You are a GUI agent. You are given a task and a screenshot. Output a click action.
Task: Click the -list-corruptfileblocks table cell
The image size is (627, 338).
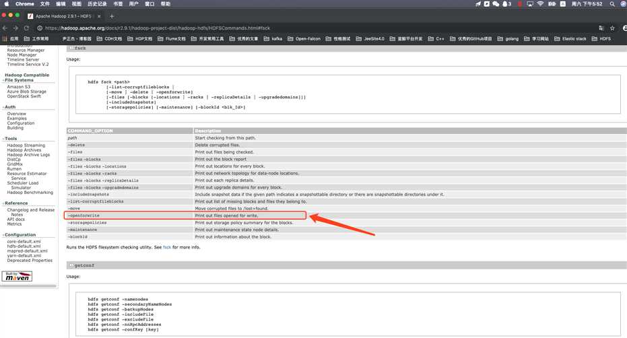(129, 201)
